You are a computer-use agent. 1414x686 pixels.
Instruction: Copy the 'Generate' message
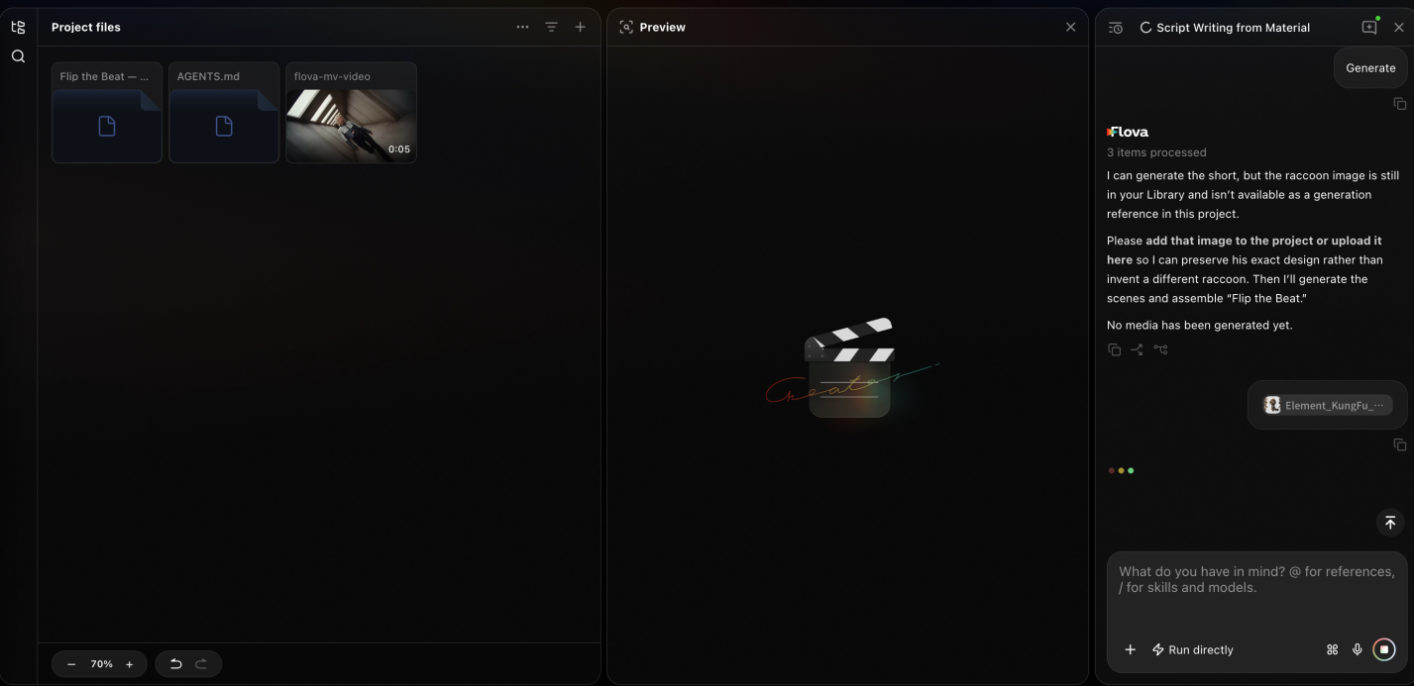(1400, 104)
